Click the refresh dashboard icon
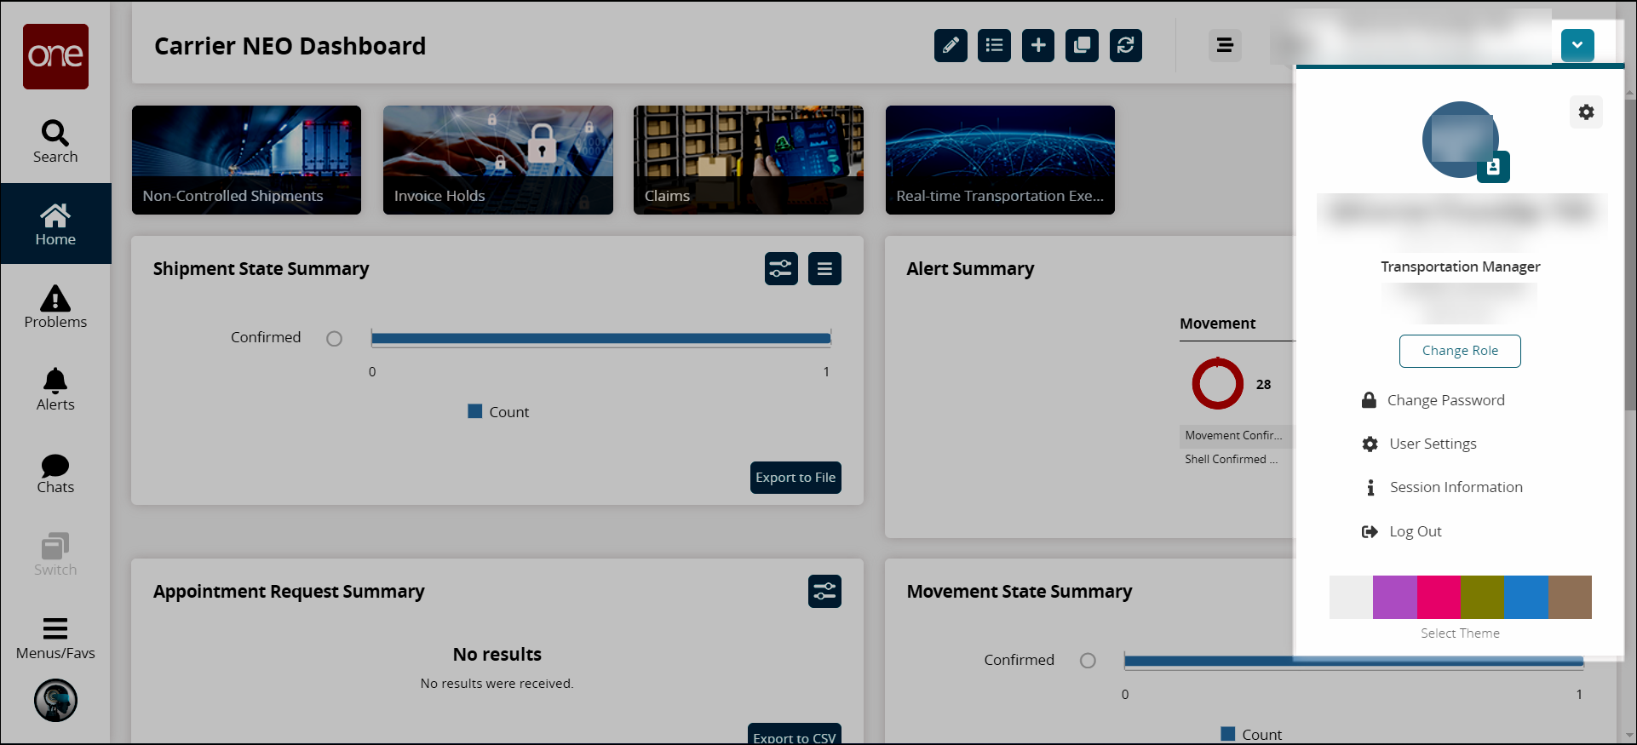The height and width of the screenshot is (745, 1637). click(x=1126, y=45)
